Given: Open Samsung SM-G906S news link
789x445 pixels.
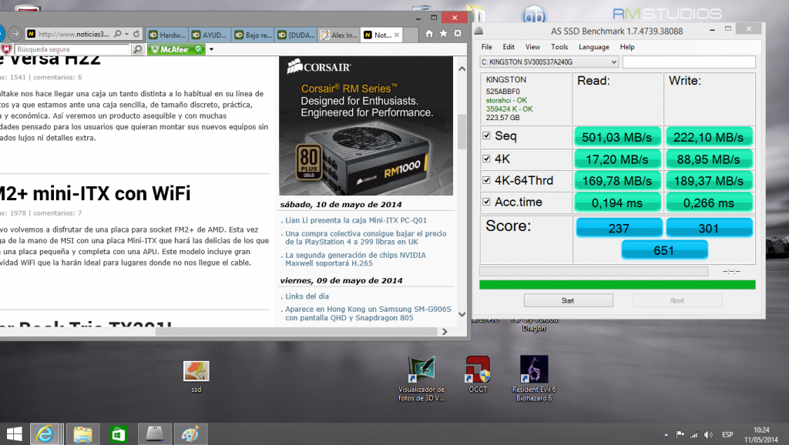Looking at the screenshot, I should click(368, 313).
